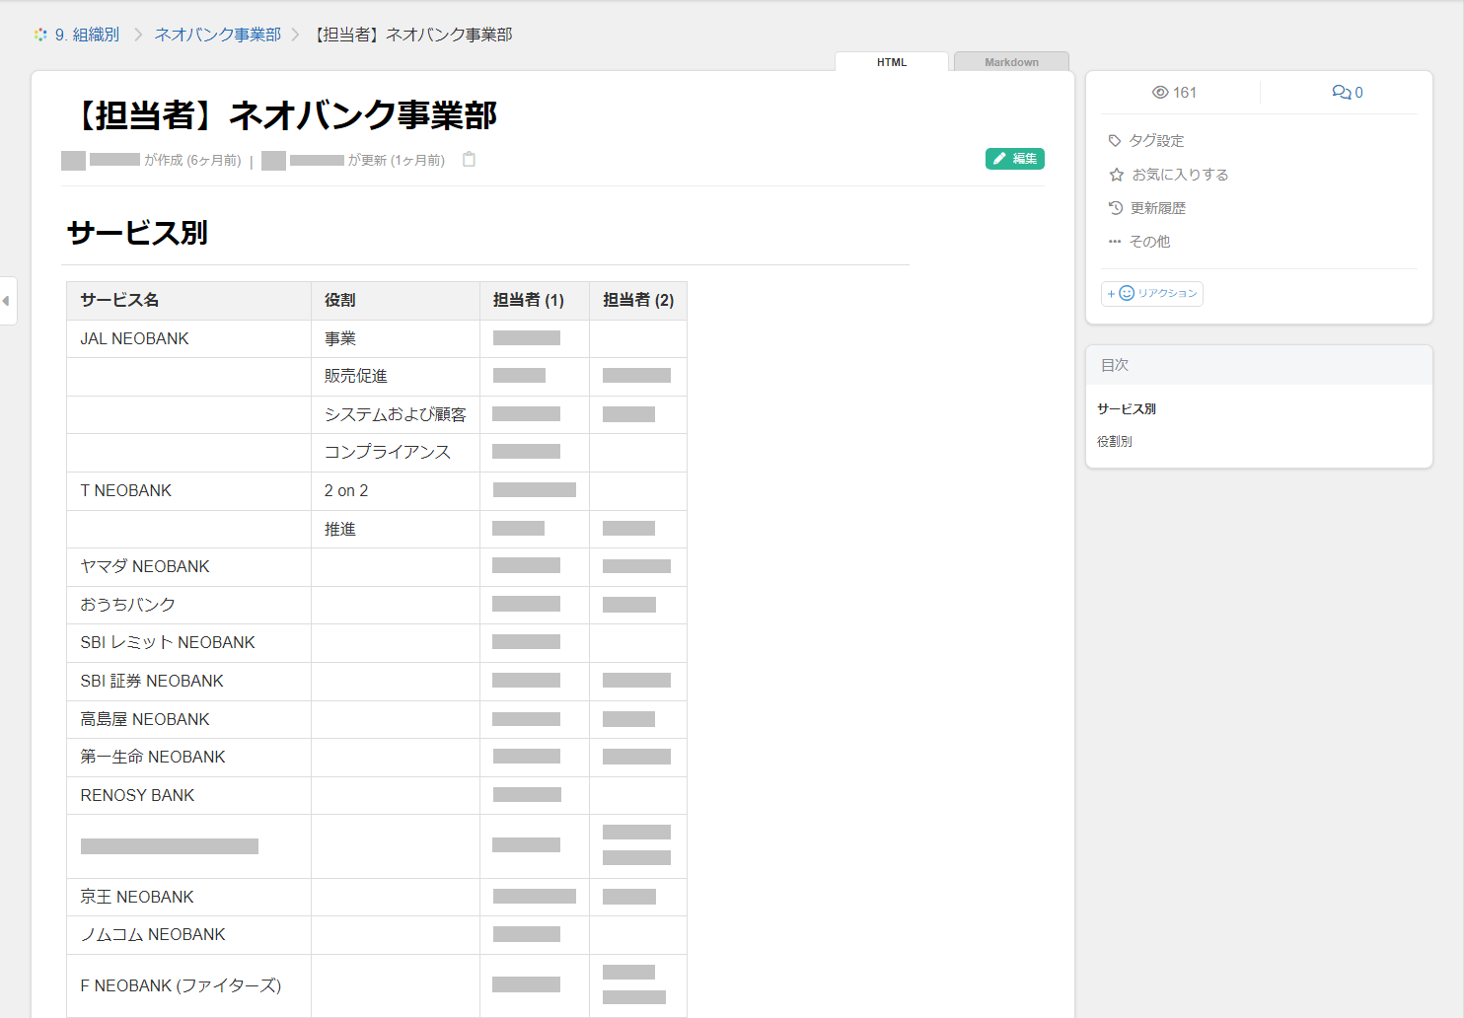This screenshot has height=1018, width=1464.
Task: Click the 担当者 (2) column header
Action: click(638, 301)
